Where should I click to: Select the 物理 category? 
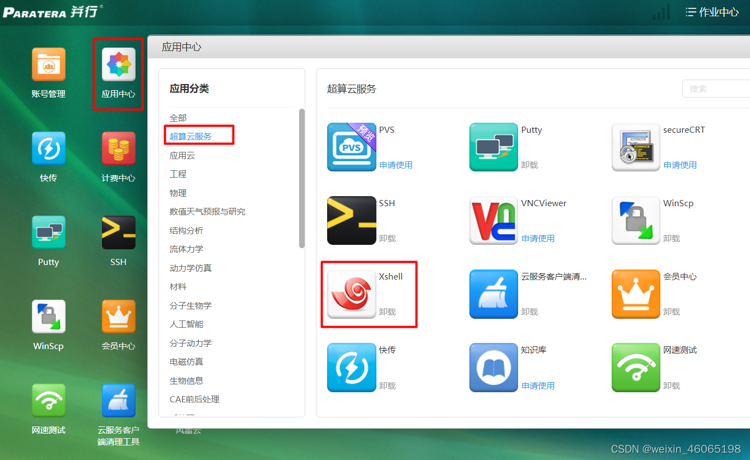point(178,193)
